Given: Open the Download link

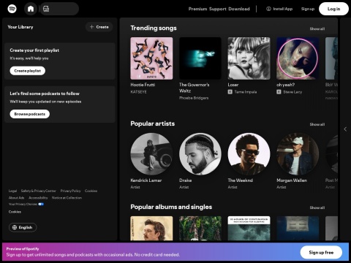Looking at the screenshot, I should (x=239, y=9).
